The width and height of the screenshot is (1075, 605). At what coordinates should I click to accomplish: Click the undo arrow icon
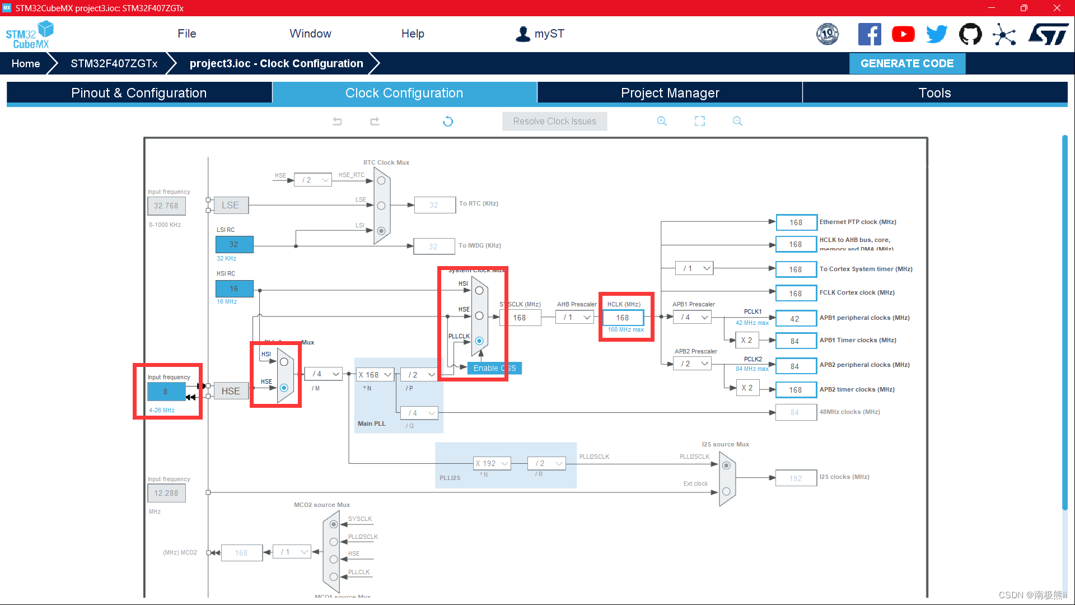(x=337, y=121)
